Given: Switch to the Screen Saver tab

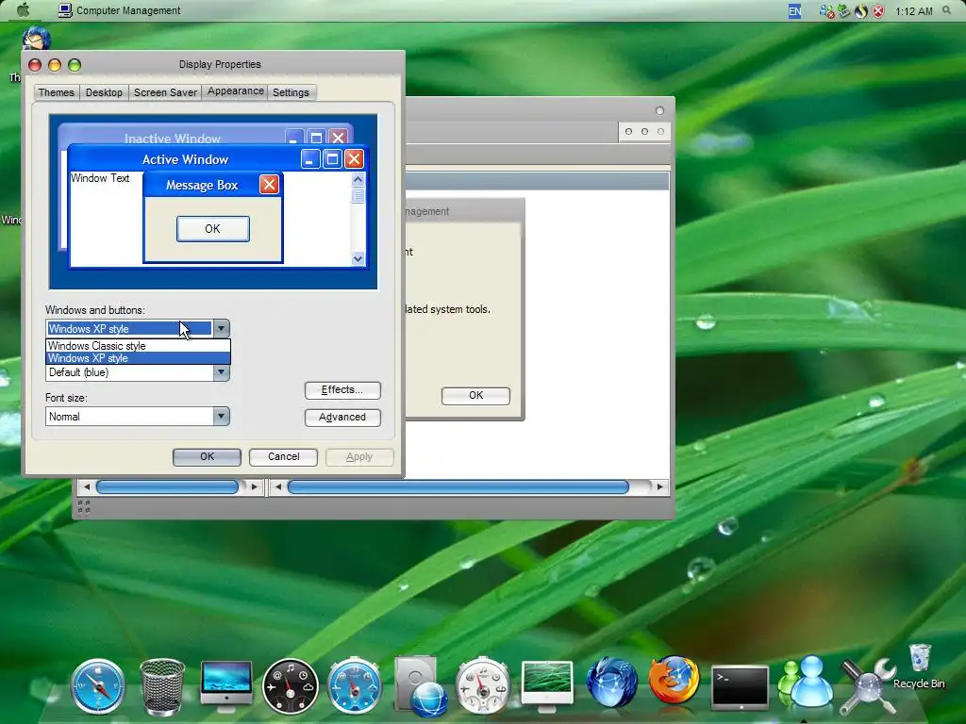Looking at the screenshot, I should 165,92.
